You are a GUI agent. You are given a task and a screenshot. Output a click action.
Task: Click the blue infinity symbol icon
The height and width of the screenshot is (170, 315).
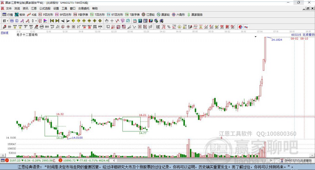pyautogui.click(x=246, y=27)
